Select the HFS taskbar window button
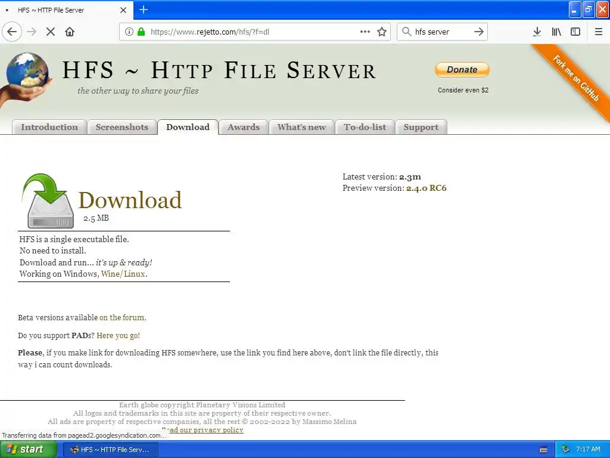Viewport: 610px width, 458px height. 110,450
